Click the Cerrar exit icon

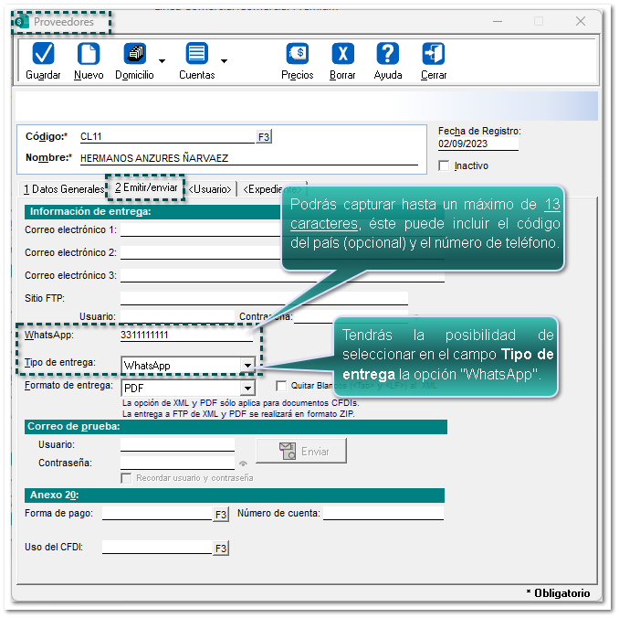tap(434, 54)
